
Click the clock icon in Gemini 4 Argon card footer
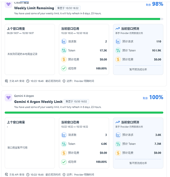(28, 175)
